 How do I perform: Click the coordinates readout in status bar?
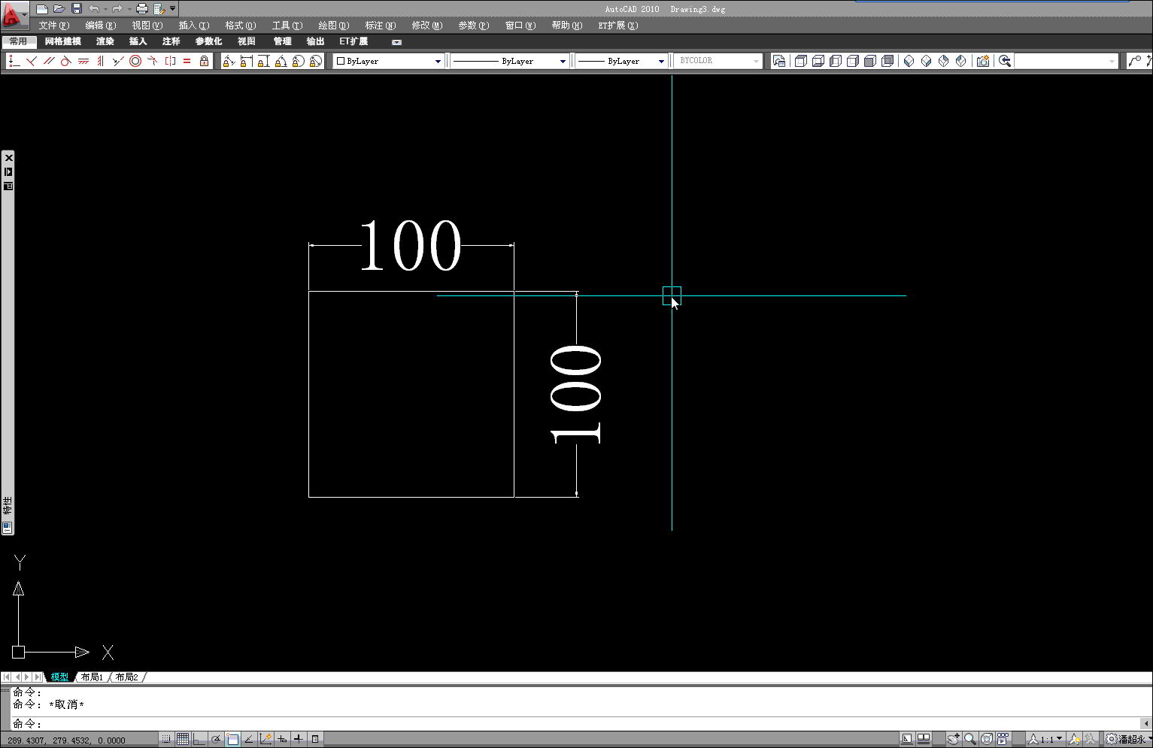(x=66, y=740)
